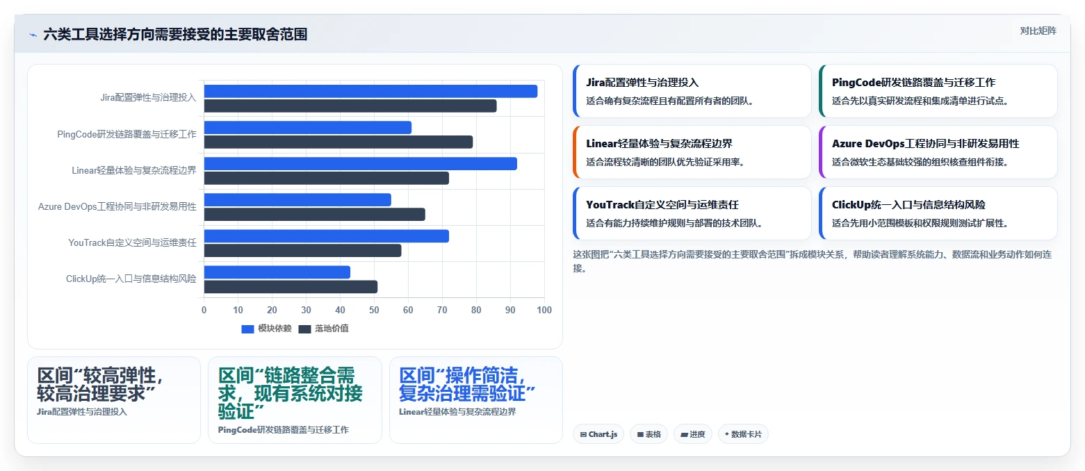
Task: Click the dark Linear bar in chart
Action: (327, 178)
